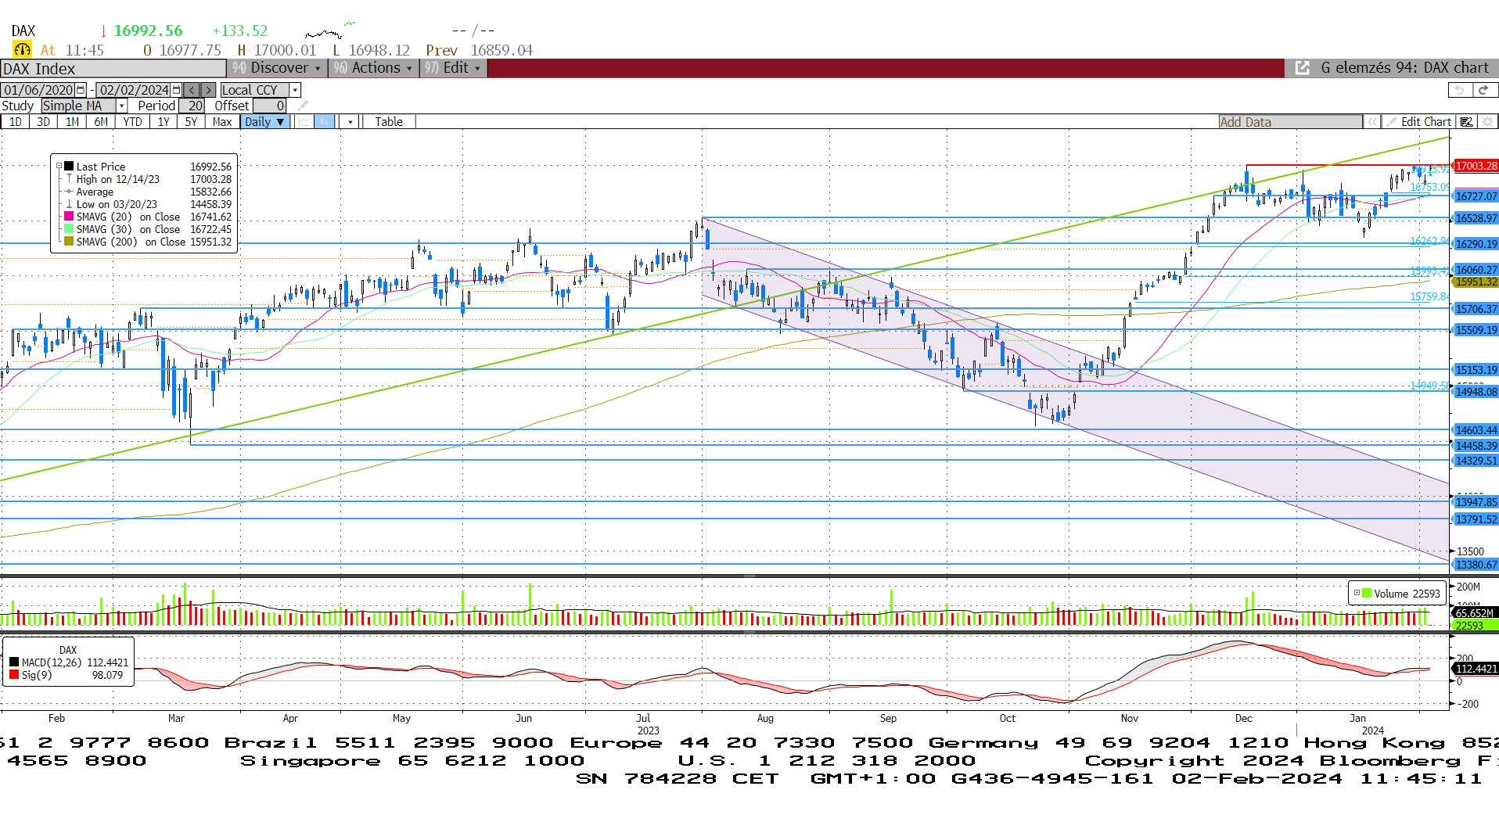Screen dimensions: 1499x822
Task: Select the 6M range tab
Action: (101, 121)
